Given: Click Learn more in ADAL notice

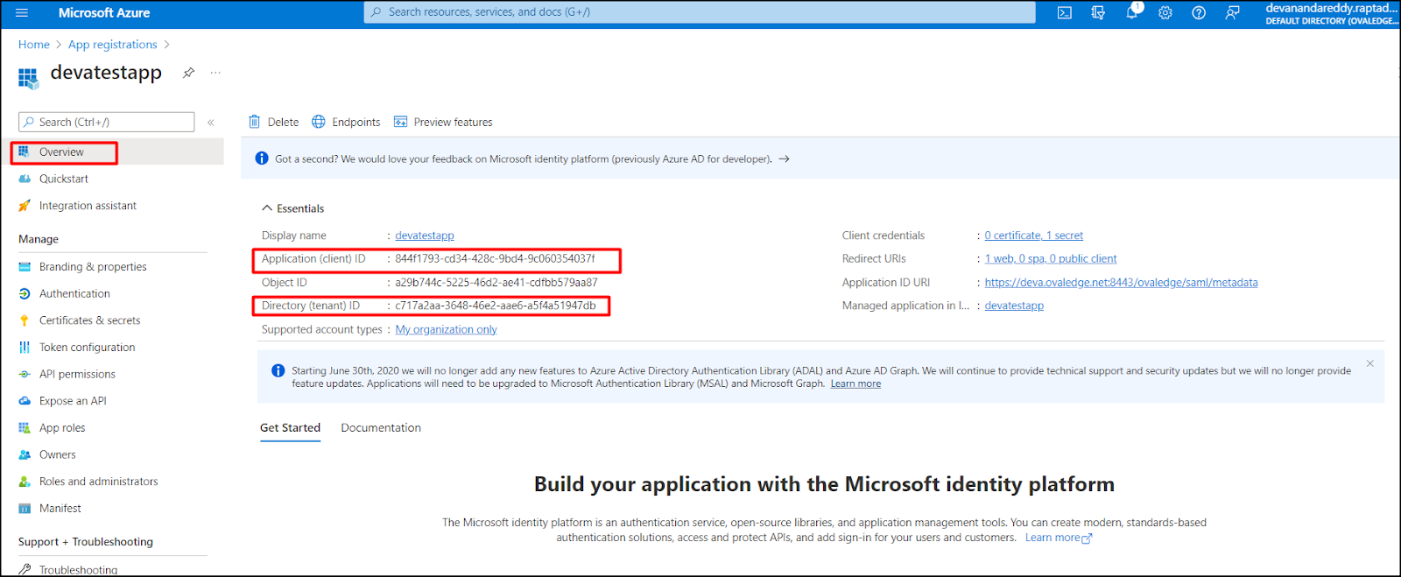Looking at the screenshot, I should (855, 384).
